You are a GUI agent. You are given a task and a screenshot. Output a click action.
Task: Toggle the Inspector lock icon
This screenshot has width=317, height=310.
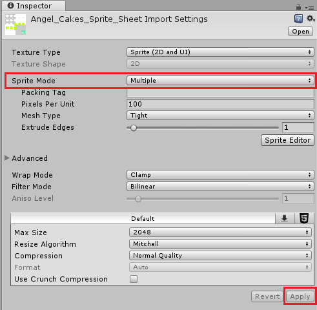pyautogui.click(x=298, y=7)
